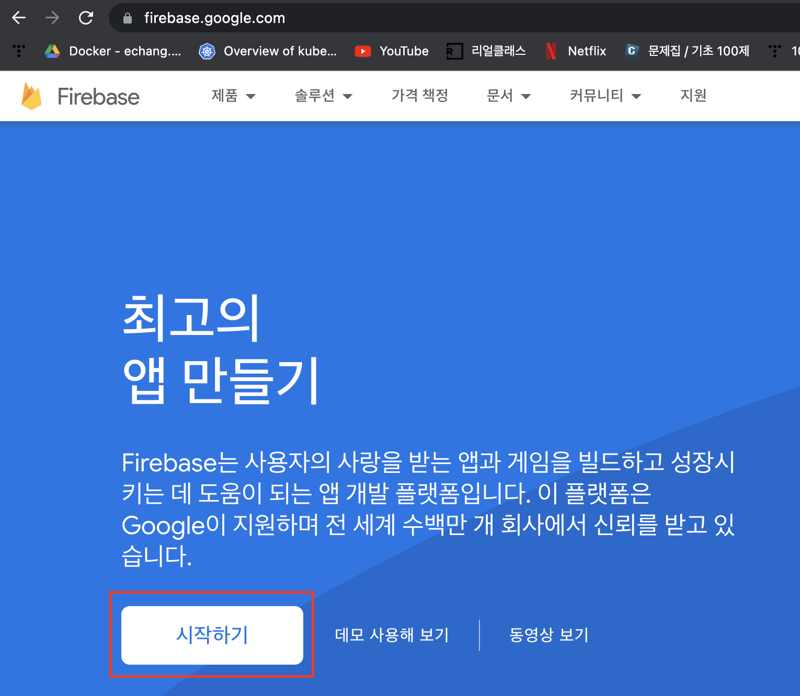
Task: Click the 문제집 bookmark C icon
Action: [x=632, y=51]
